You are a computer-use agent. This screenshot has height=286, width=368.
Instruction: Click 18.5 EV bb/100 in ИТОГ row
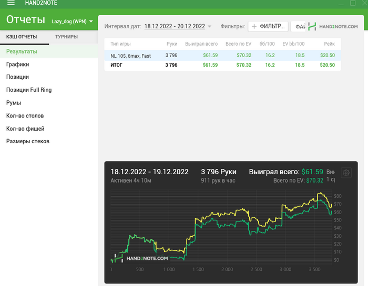click(x=300, y=65)
